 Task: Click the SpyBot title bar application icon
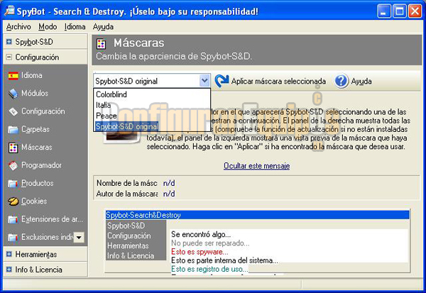pyautogui.click(x=9, y=11)
